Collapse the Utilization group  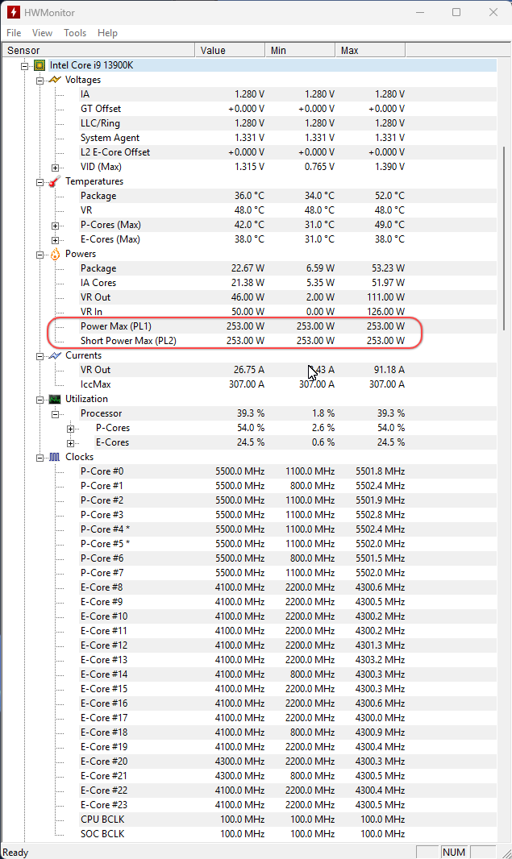pyautogui.click(x=40, y=400)
